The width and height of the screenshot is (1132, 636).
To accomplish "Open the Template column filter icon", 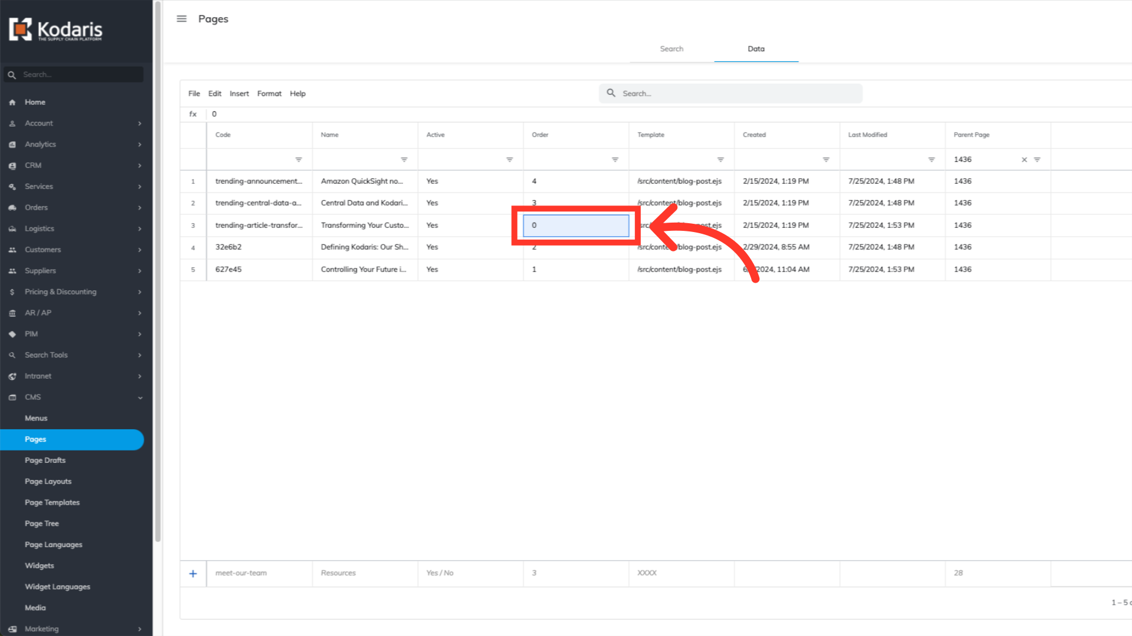I will coord(720,160).
